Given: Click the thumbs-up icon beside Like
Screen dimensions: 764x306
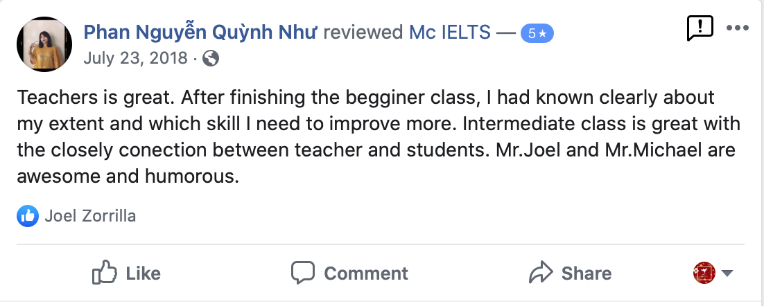Looking at the screenshot, I should [105, 273].
